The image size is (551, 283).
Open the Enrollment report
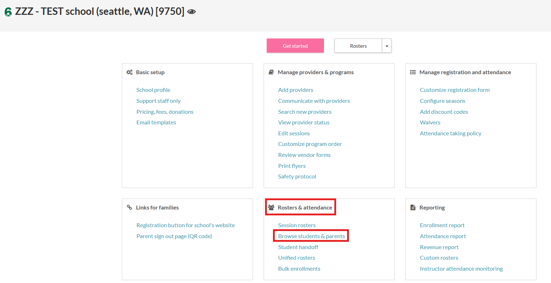(x=442, y=225)
